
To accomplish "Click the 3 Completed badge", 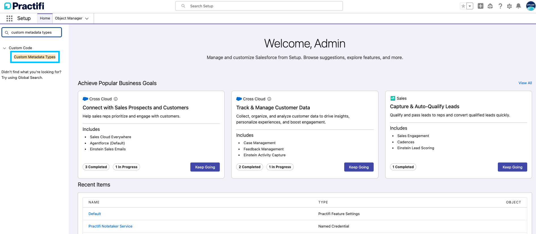I will (x=96, y=167).
